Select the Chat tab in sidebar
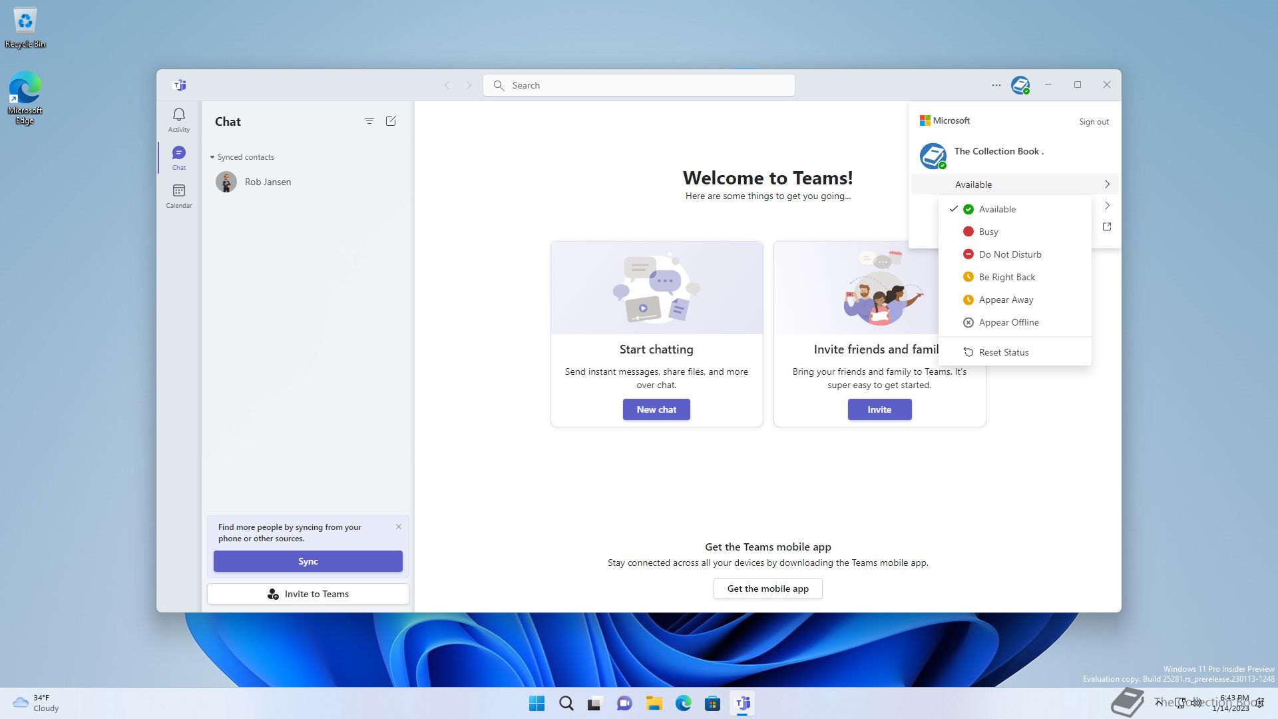The height and width of the screenshot is (719, 1278). [x=178, y=158]
